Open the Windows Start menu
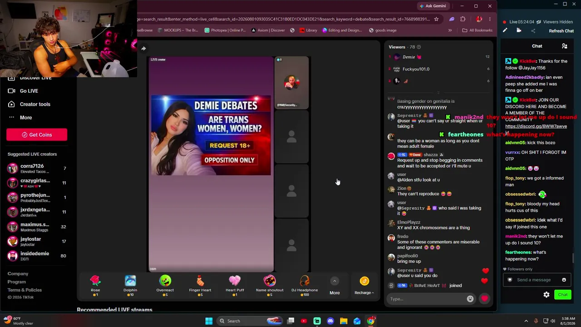Image resolution: width=581 pixels, height=327 pixels. pyautogui.click(x=209, y=321)
